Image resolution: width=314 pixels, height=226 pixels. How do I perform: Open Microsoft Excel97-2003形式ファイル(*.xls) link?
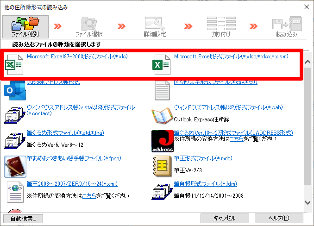77,56
